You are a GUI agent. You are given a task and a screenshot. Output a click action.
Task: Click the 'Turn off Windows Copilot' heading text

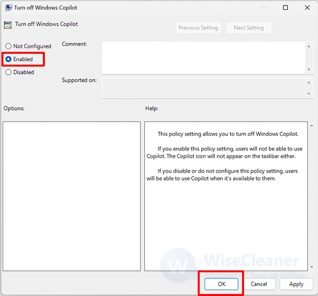pyautogui.click(x=46, y=24)
